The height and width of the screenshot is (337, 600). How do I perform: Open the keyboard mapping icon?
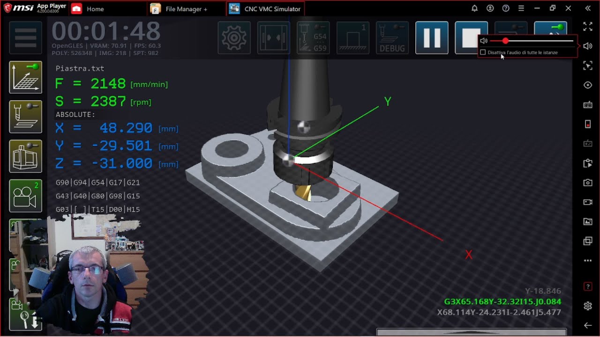tap(588, 105)
